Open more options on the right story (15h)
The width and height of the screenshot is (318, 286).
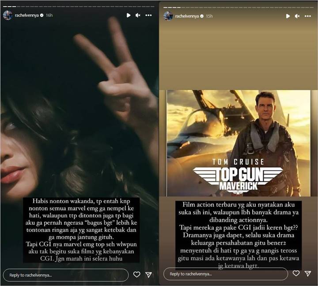pos(308,16)
